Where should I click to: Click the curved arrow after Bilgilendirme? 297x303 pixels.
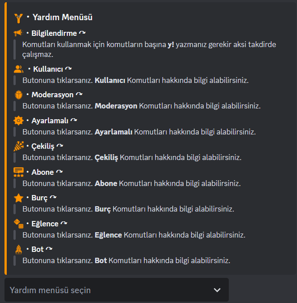(x=83, y=33)
